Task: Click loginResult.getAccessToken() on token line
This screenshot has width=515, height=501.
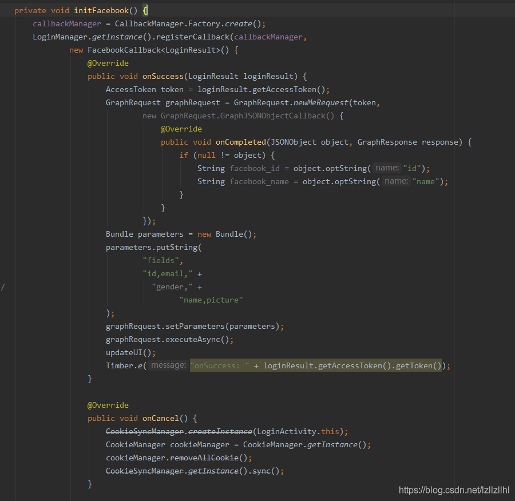Action: 262,90
